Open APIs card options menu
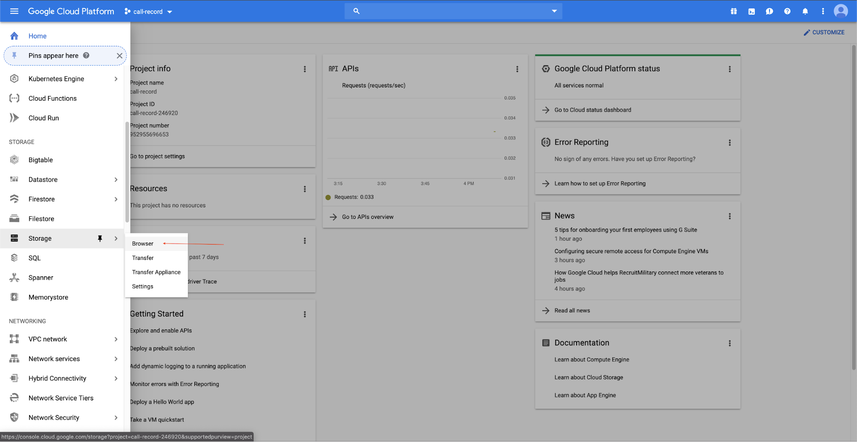 (x=517, y=69)
